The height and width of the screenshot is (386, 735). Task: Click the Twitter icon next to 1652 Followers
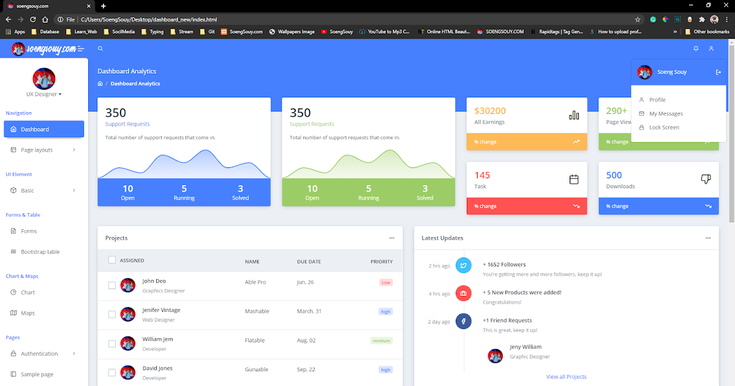point(464,265)
